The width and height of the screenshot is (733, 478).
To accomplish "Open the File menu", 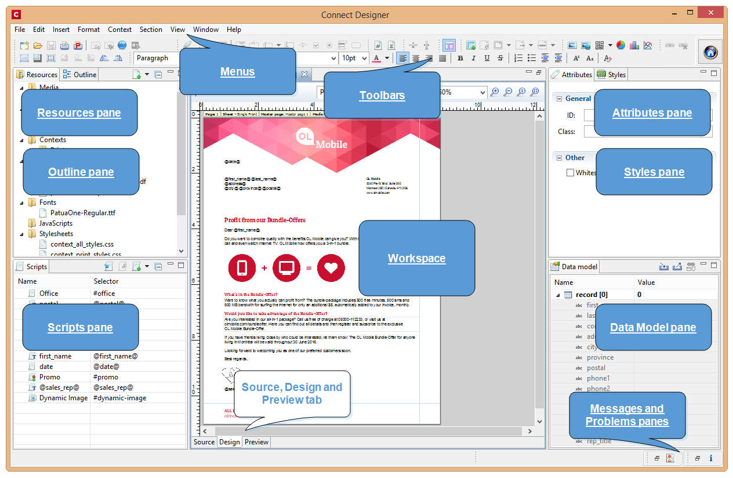I will (20, 30).
